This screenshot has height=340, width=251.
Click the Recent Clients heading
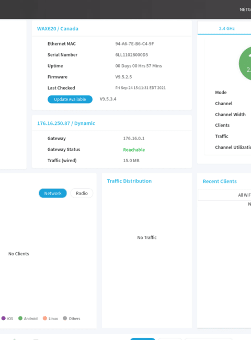point(220,182)
